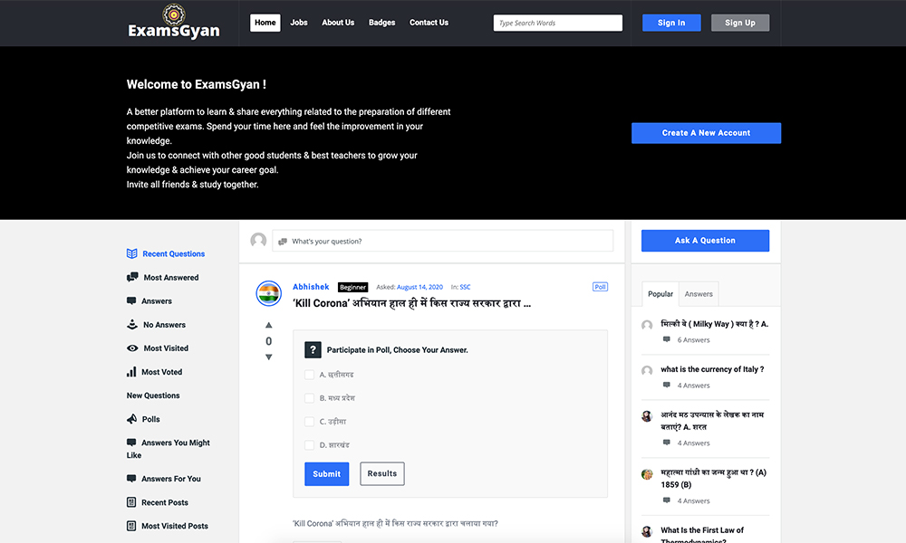Click Abhishek's Indian flag avatar

pyautogui.click(x=269, y=292)
